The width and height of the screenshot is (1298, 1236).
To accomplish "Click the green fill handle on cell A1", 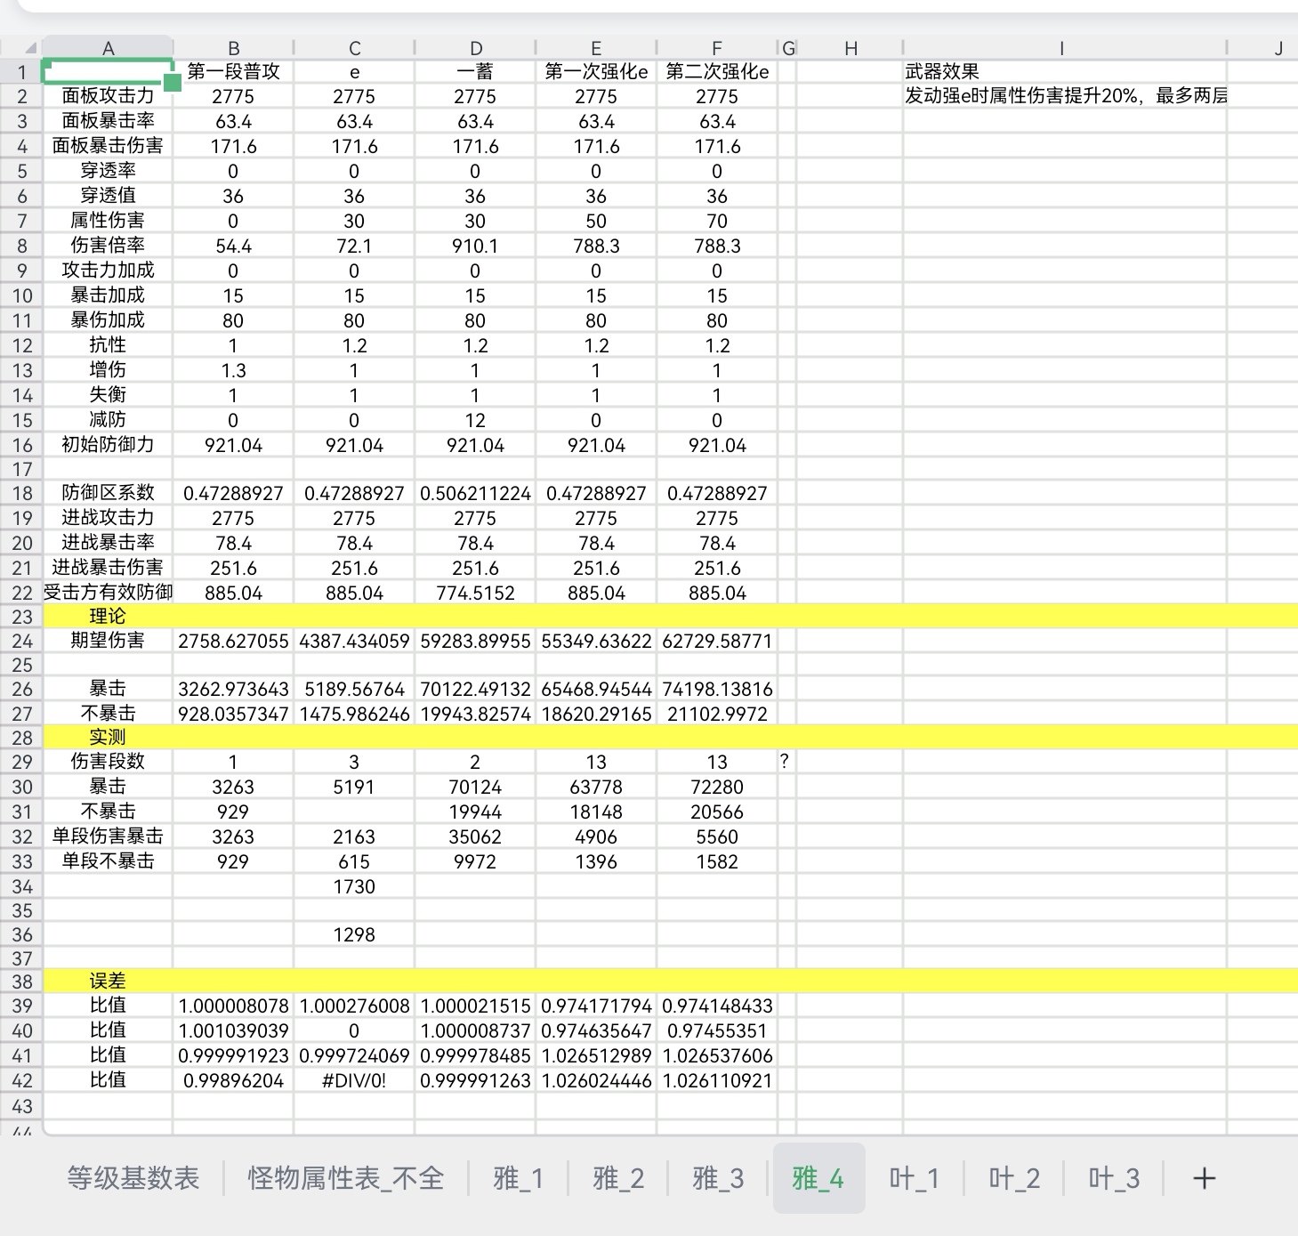I will [x=172, y=83].
